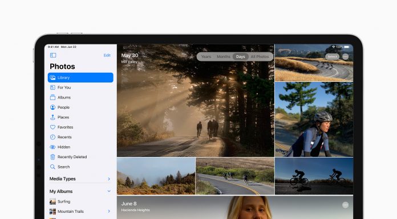Open the June 8 blonde woman photo
The image size is (397, 219).
pos(235,207)
